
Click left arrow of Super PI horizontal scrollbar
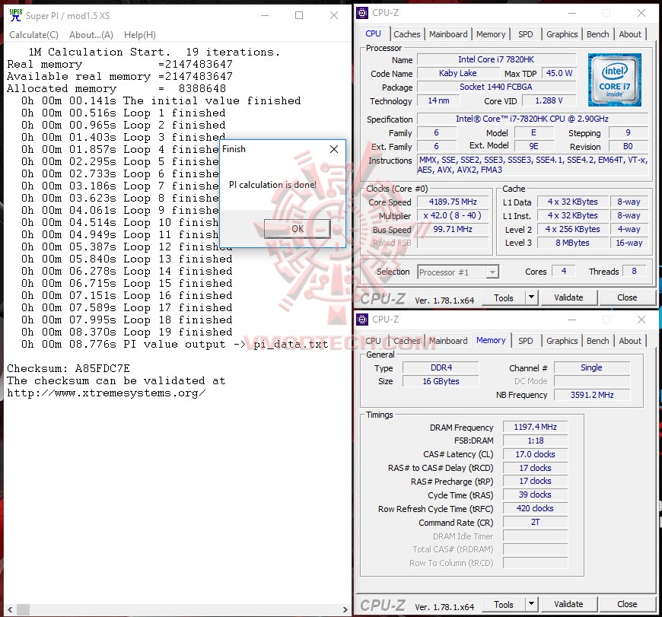(10, 609)
